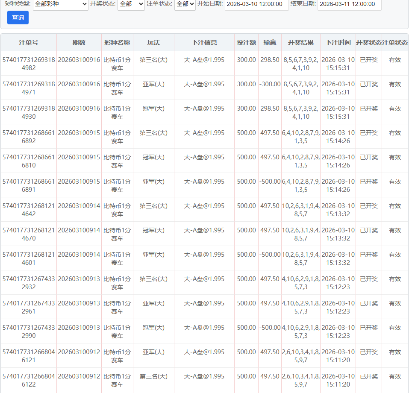Viewport: 409px width, 393px height.
Task: Click the 彩种名称 column header
Action: click(x=117, y=43)
